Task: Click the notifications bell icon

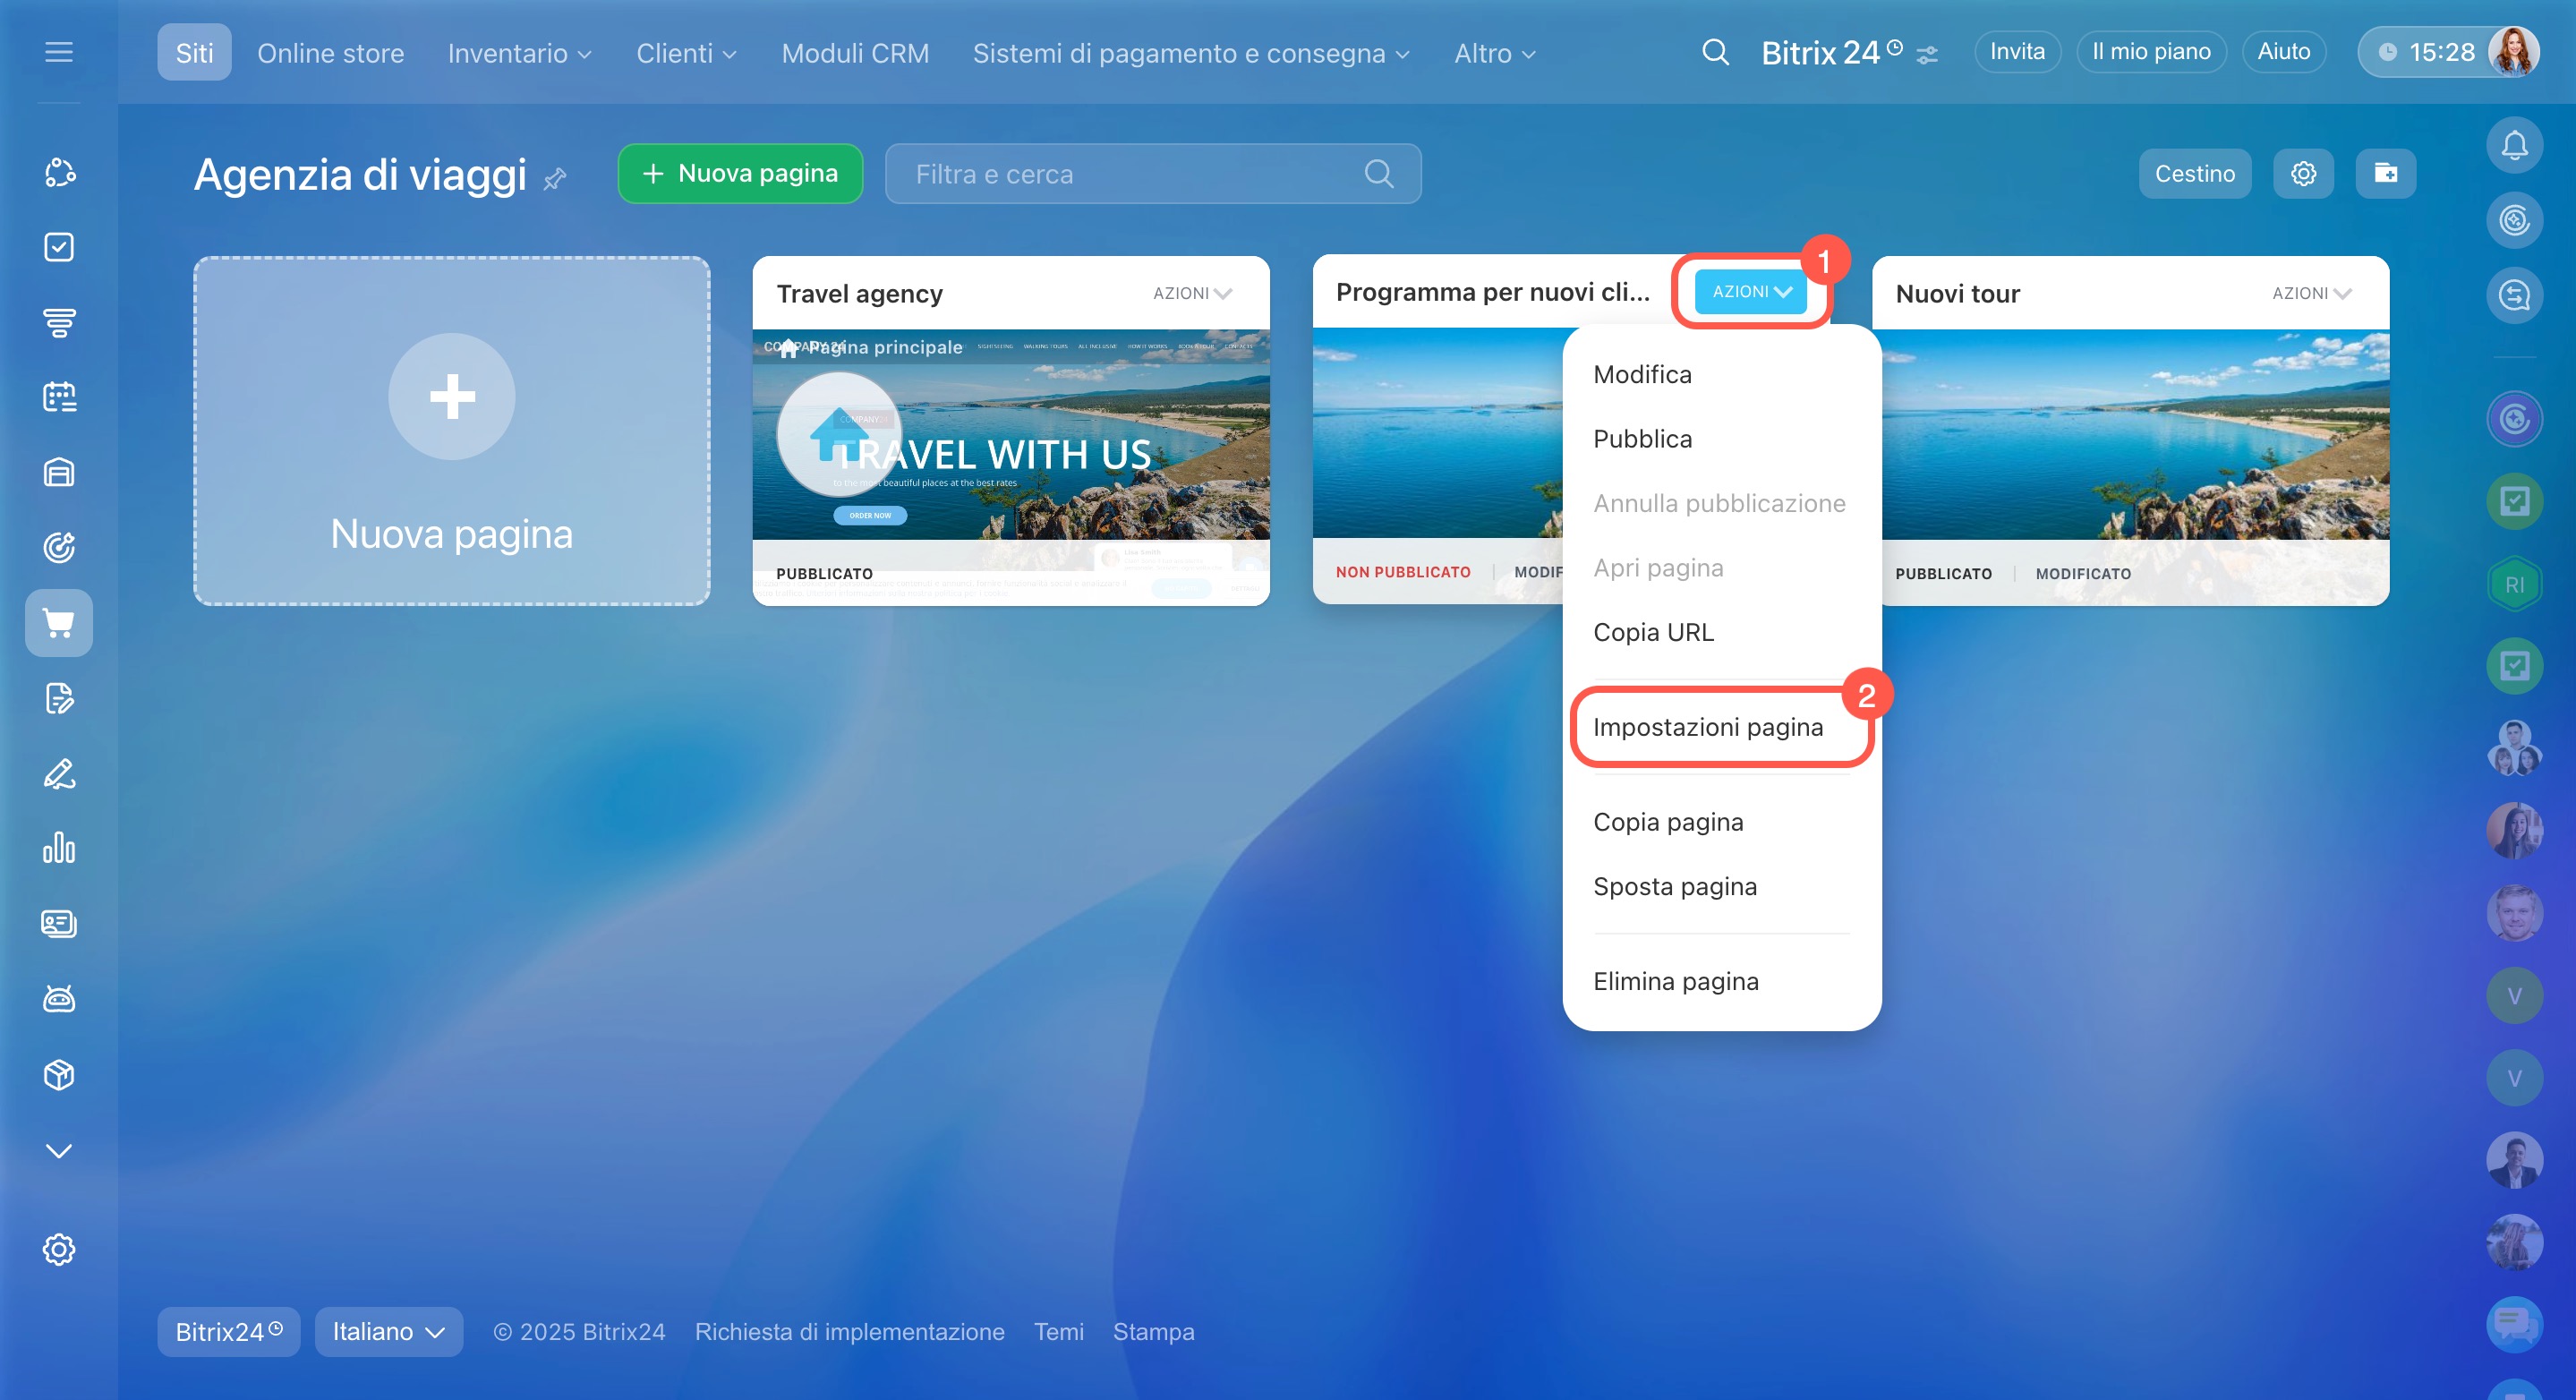Action: click(2513, 146)
